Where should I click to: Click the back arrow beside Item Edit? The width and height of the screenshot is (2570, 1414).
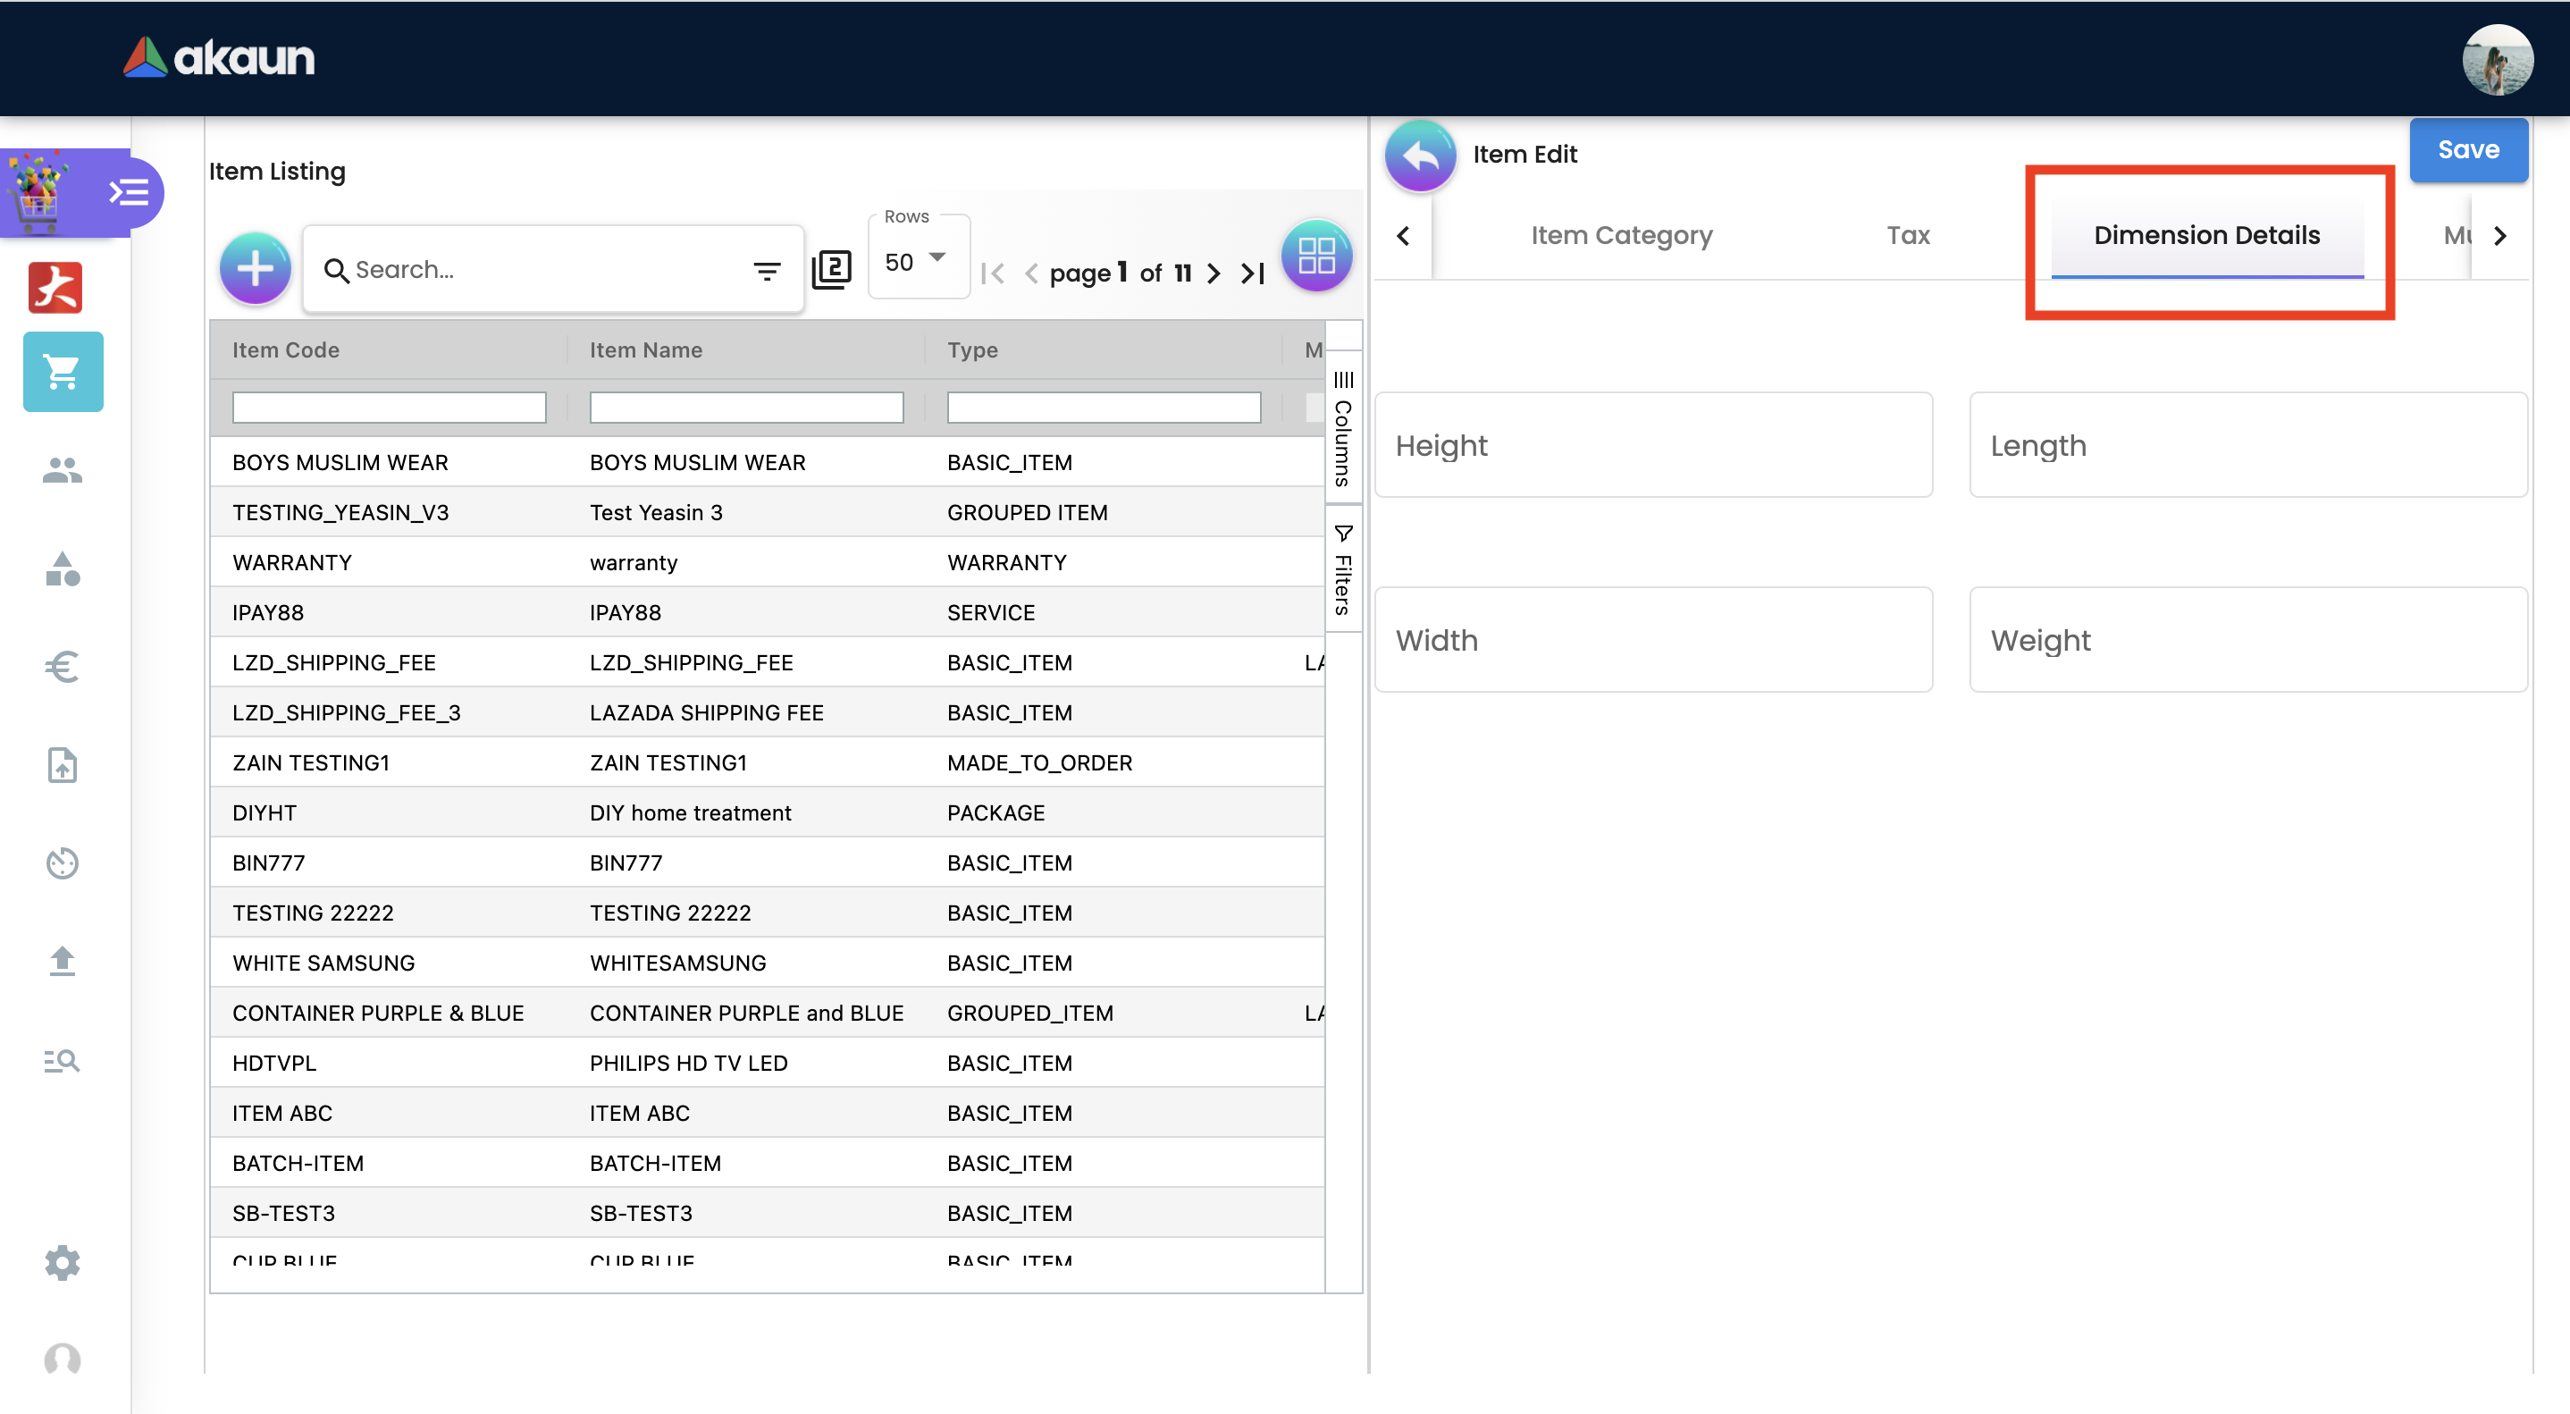pos(1420,156)
